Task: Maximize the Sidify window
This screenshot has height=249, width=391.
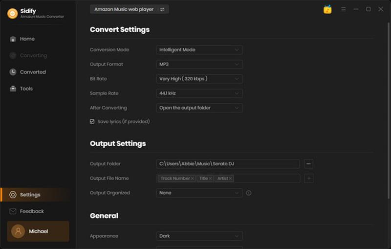Action: 369,9
